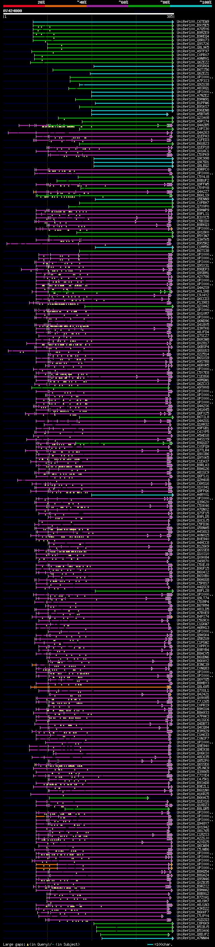Click the white query sequence ruler bar

click(89, 14)
